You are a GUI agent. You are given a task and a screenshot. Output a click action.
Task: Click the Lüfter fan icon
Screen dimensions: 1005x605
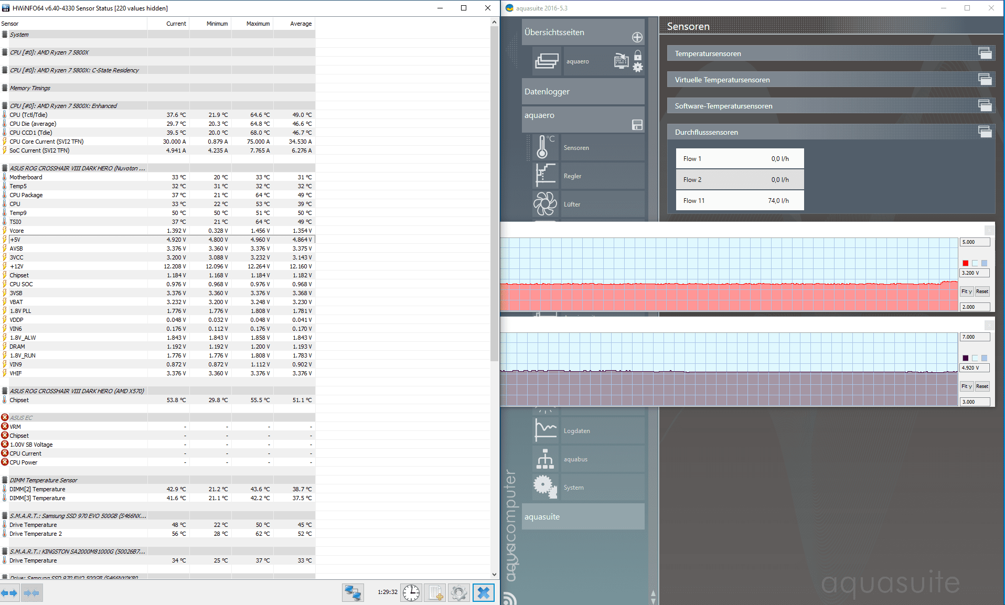546,204
